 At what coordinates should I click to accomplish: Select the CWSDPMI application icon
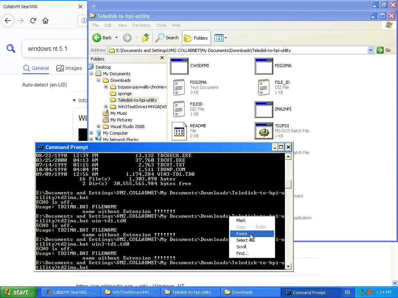click(x=179, y=66)
